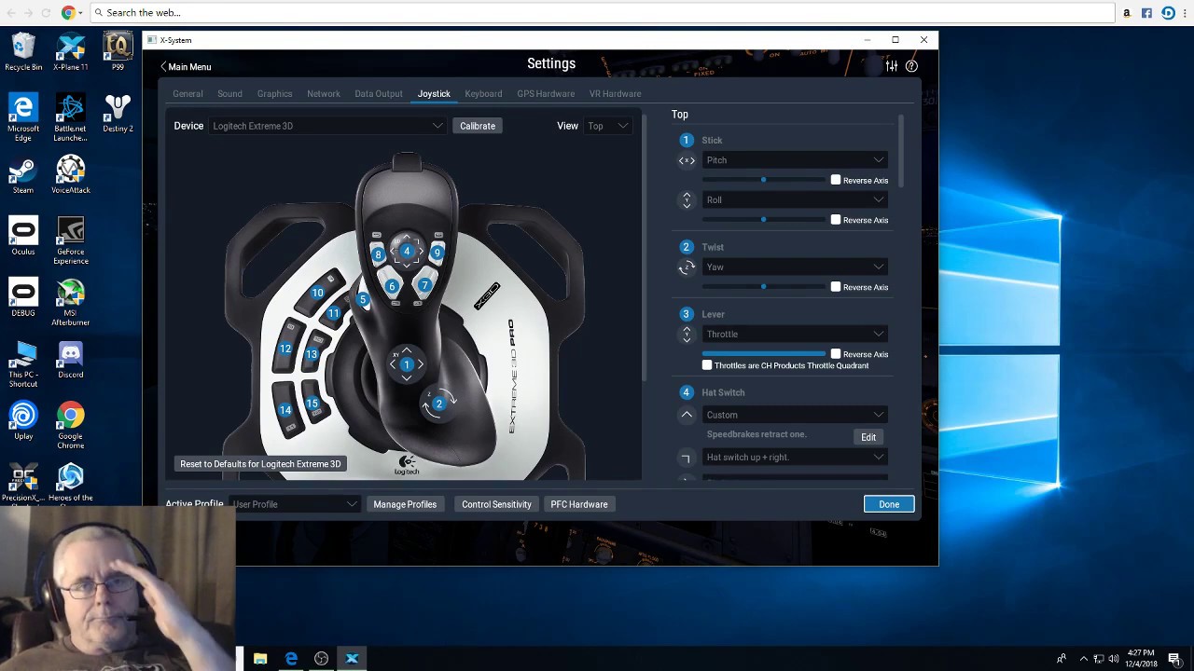Open the Throttle axis dropdown
Screen dimensions: 1194x671
point(794,335)
